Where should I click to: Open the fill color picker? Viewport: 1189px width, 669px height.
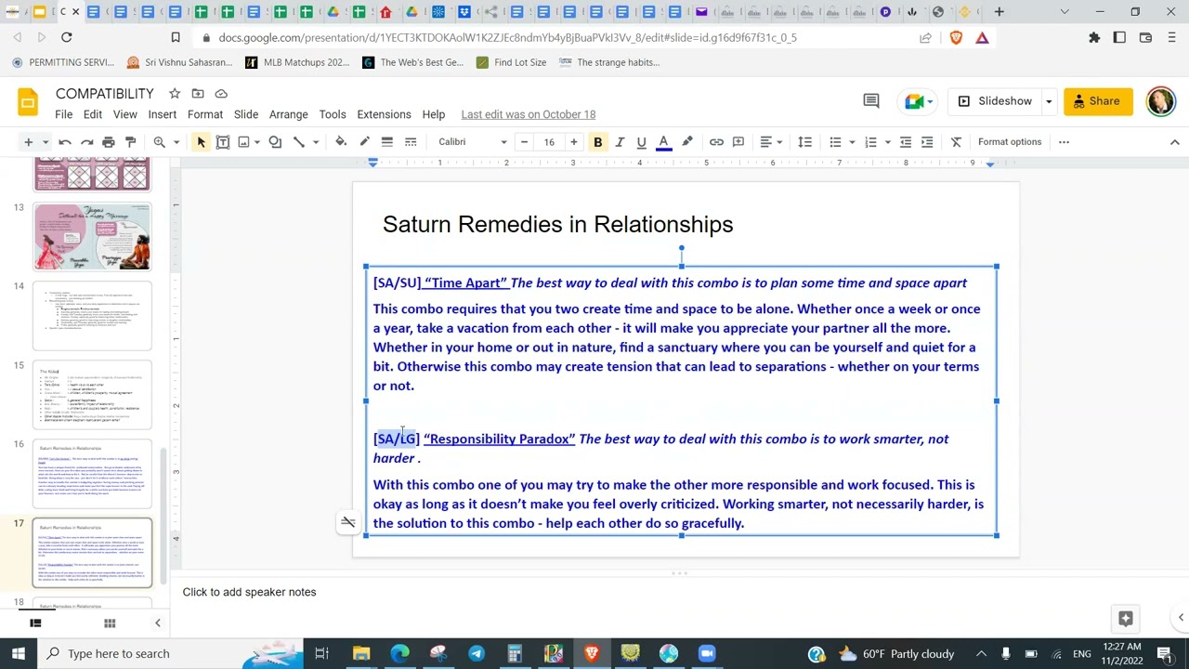tap(341, 142)
